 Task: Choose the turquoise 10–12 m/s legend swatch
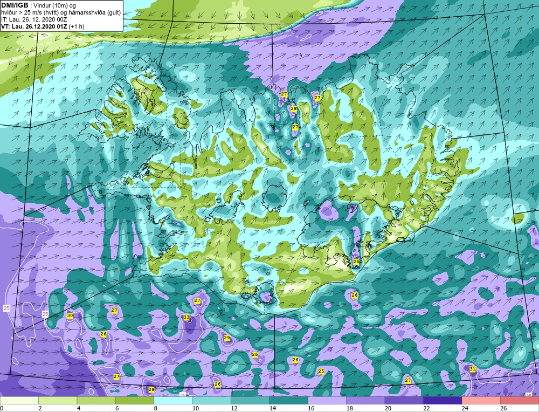coord(212,401)
